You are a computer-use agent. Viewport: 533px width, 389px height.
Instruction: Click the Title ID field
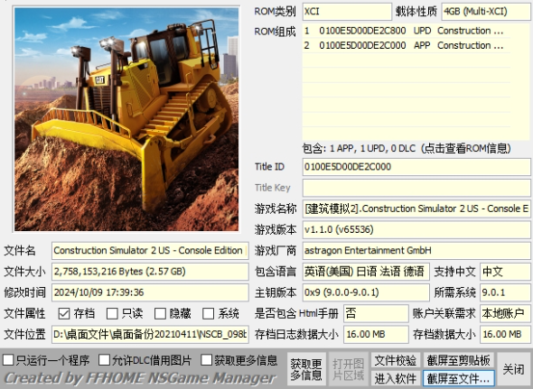[416, 167]
